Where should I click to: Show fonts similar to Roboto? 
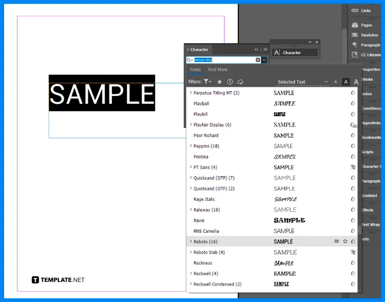coord(336,241)
